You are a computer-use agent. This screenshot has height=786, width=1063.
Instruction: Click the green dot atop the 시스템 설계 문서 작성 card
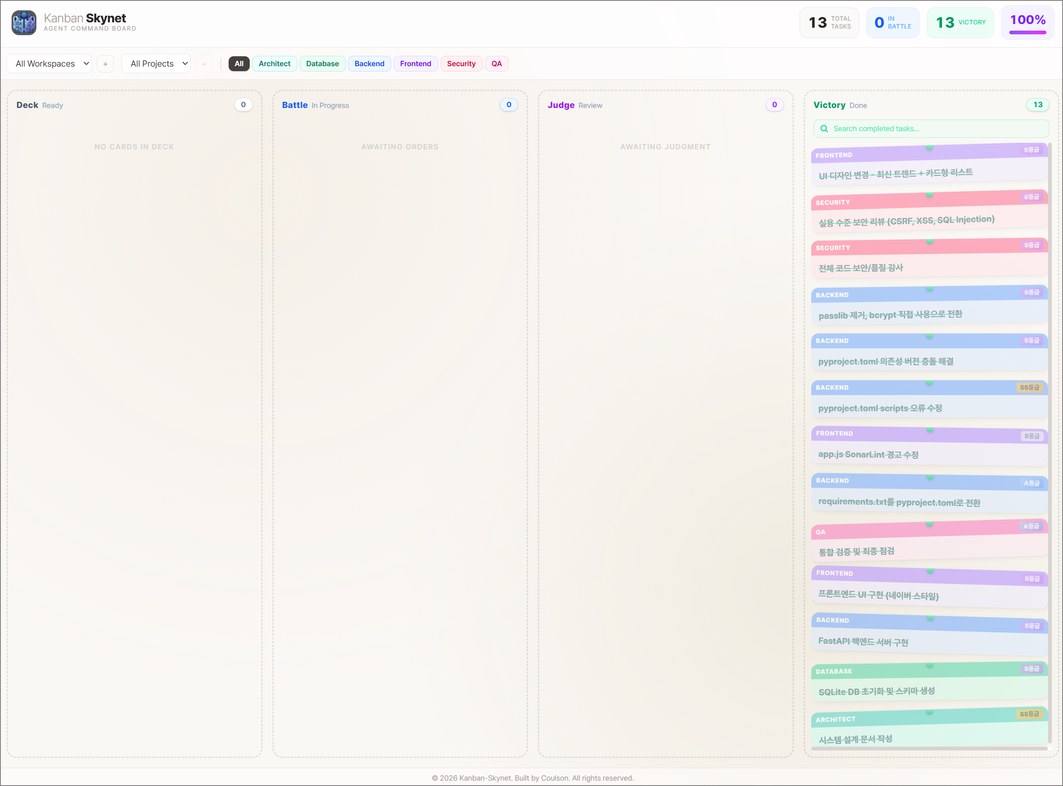pyautogui.click(x=929, y=713)
